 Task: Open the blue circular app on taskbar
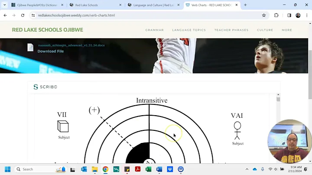[x=181, y=169]
